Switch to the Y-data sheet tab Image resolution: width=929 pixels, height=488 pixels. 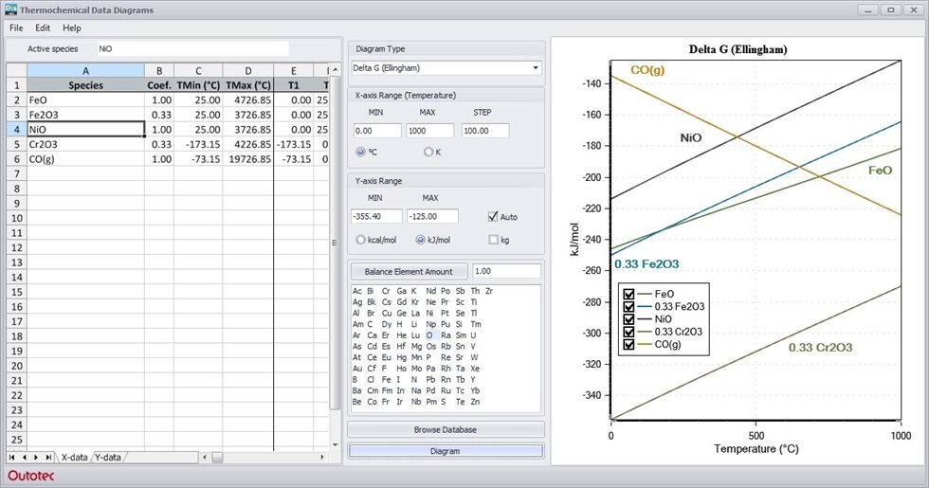(108, 457)
